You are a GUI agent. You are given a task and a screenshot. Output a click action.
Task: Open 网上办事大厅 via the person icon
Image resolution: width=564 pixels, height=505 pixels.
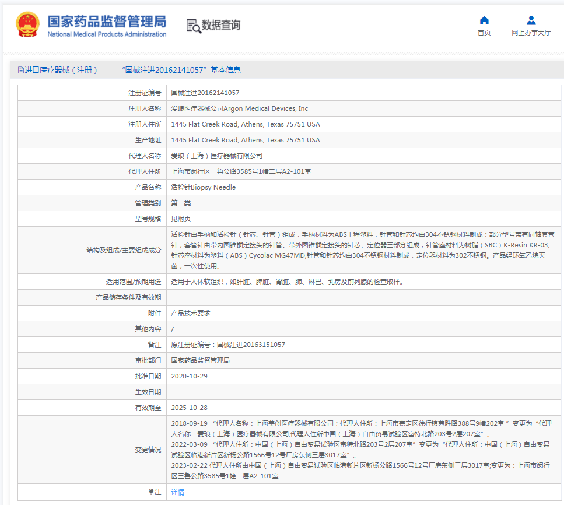[531, 20]
